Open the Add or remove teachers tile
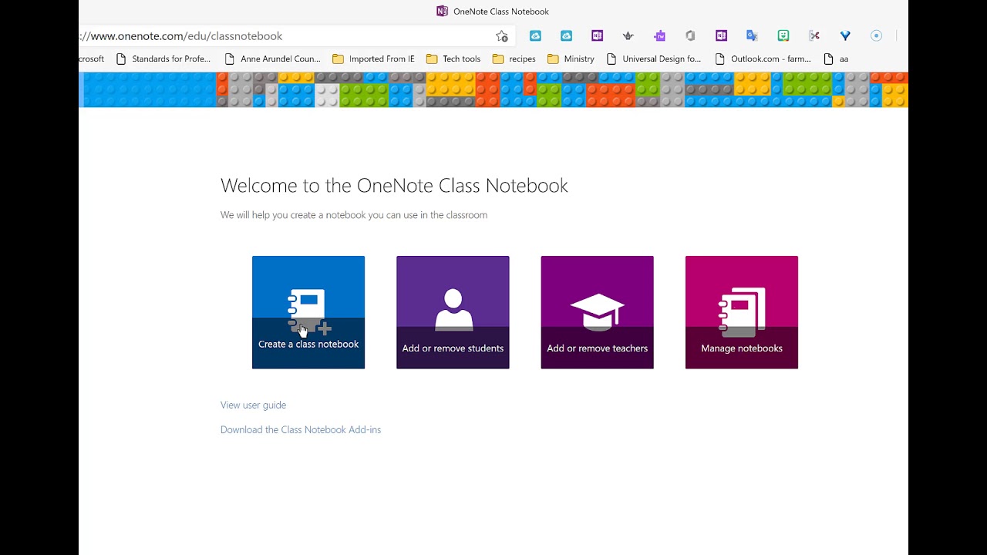The width and height of the screenshot is (987, 555). (x=597, y=312)
